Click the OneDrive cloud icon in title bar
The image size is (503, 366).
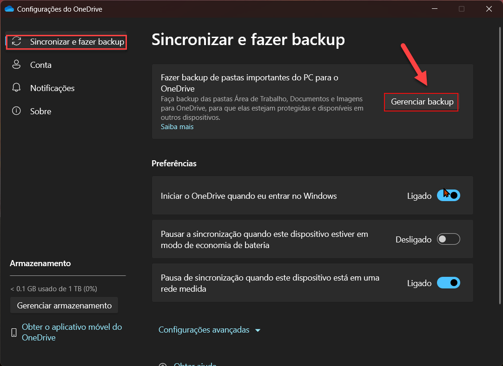[x=9, y=9]
